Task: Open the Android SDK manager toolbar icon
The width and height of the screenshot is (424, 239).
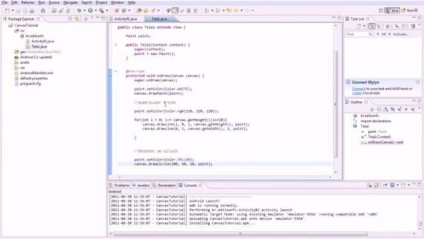Action: 42,11
